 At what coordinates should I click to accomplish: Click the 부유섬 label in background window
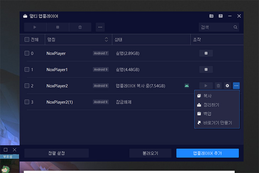tap(7, 156)
